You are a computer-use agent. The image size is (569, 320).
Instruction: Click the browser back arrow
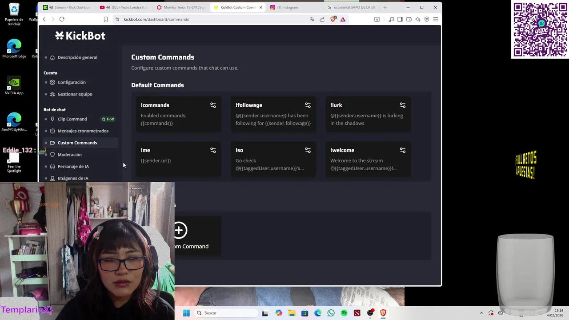(44, 19)
